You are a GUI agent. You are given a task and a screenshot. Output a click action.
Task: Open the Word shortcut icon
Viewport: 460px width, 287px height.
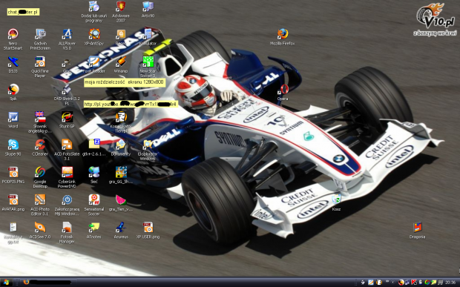click(13, 120)
